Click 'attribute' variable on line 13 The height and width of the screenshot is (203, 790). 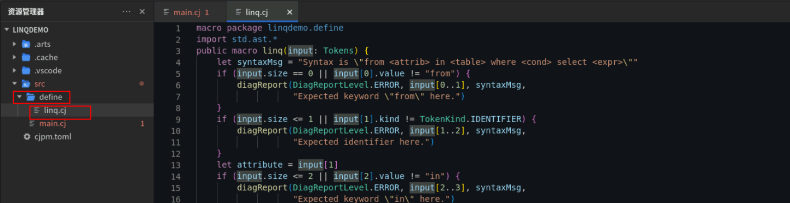(x=260, y=165)
